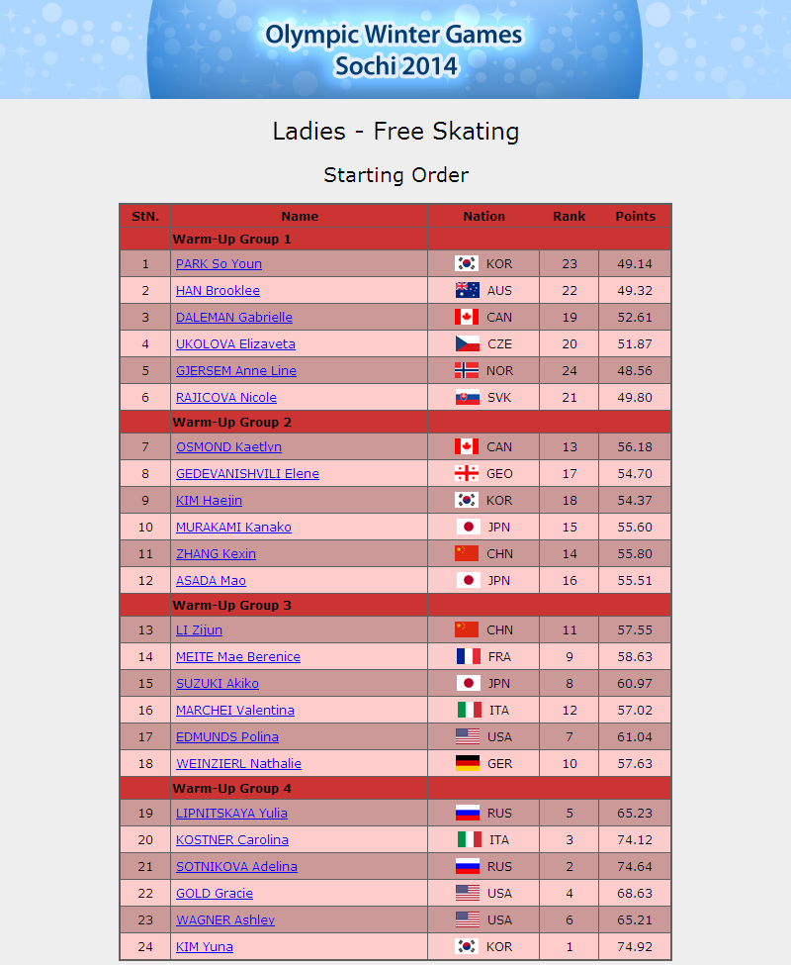This screenshot has height=965, width=791.
Task: Click the Chinese flag in LI Zijun's row
Action: pyautogui.click(x=467, y=629)
